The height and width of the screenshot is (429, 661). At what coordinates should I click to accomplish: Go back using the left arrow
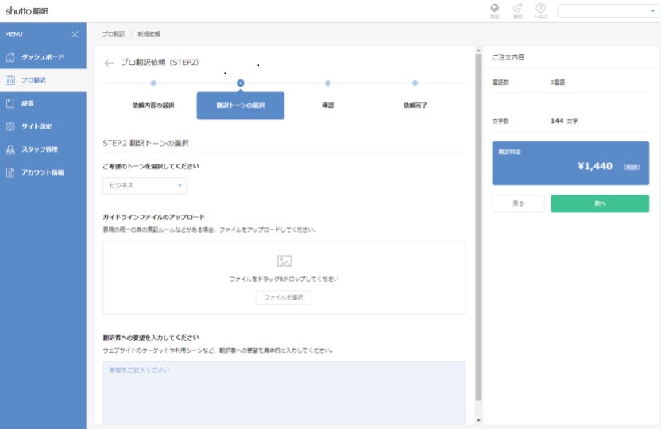[x=109, y=63]
